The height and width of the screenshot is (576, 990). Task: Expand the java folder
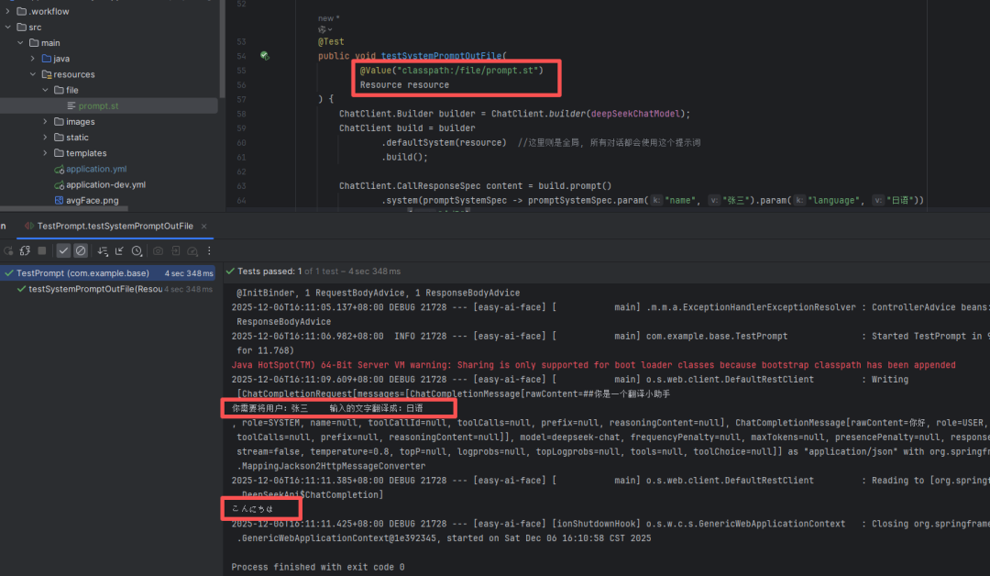[x=33, y=59]
